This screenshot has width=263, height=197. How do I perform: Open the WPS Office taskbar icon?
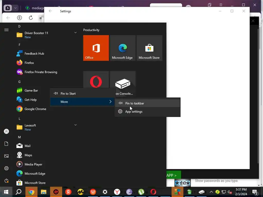(x=93, y=192)
